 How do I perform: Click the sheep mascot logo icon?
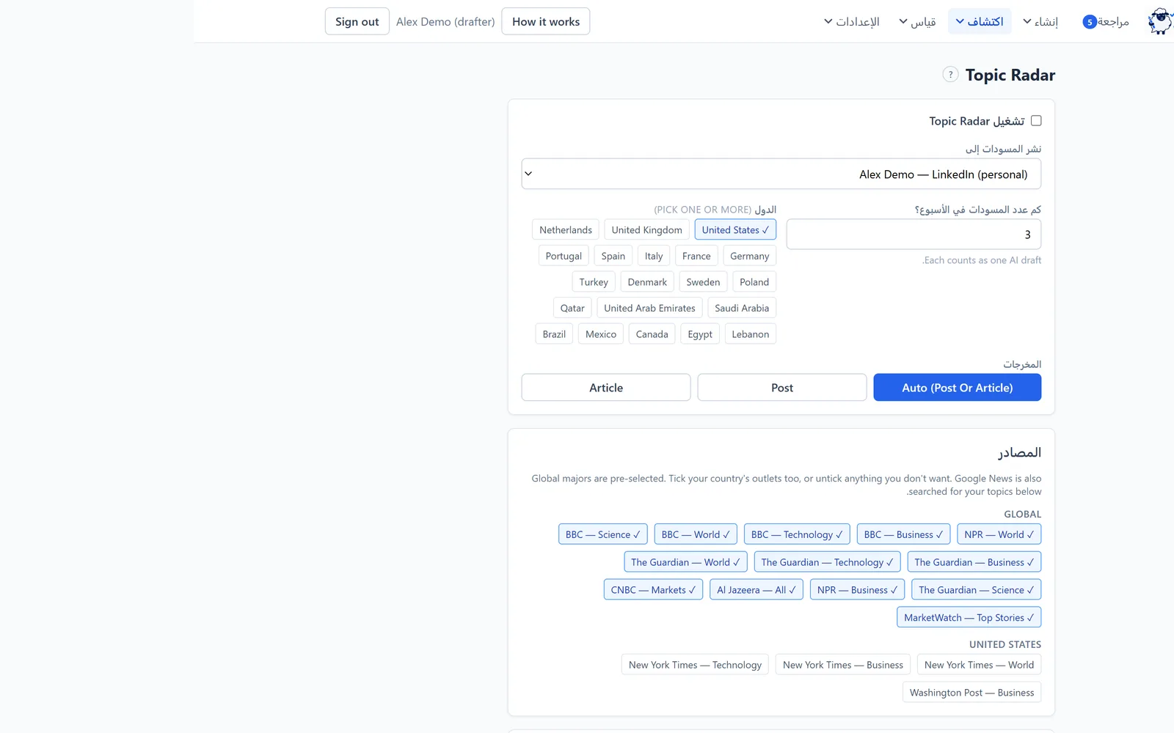point(1161,21)
